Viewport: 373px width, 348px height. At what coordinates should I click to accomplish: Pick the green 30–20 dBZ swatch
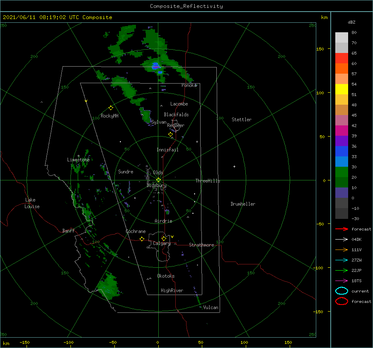coord(342,172)
